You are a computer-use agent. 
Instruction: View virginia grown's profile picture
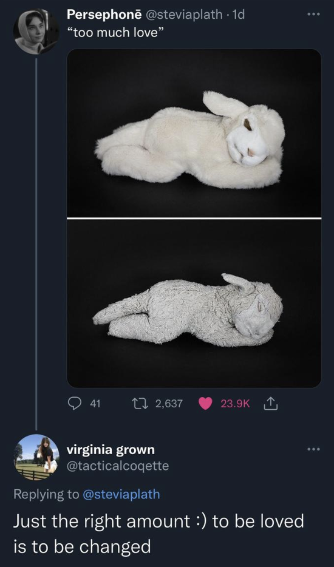point(36,457)
